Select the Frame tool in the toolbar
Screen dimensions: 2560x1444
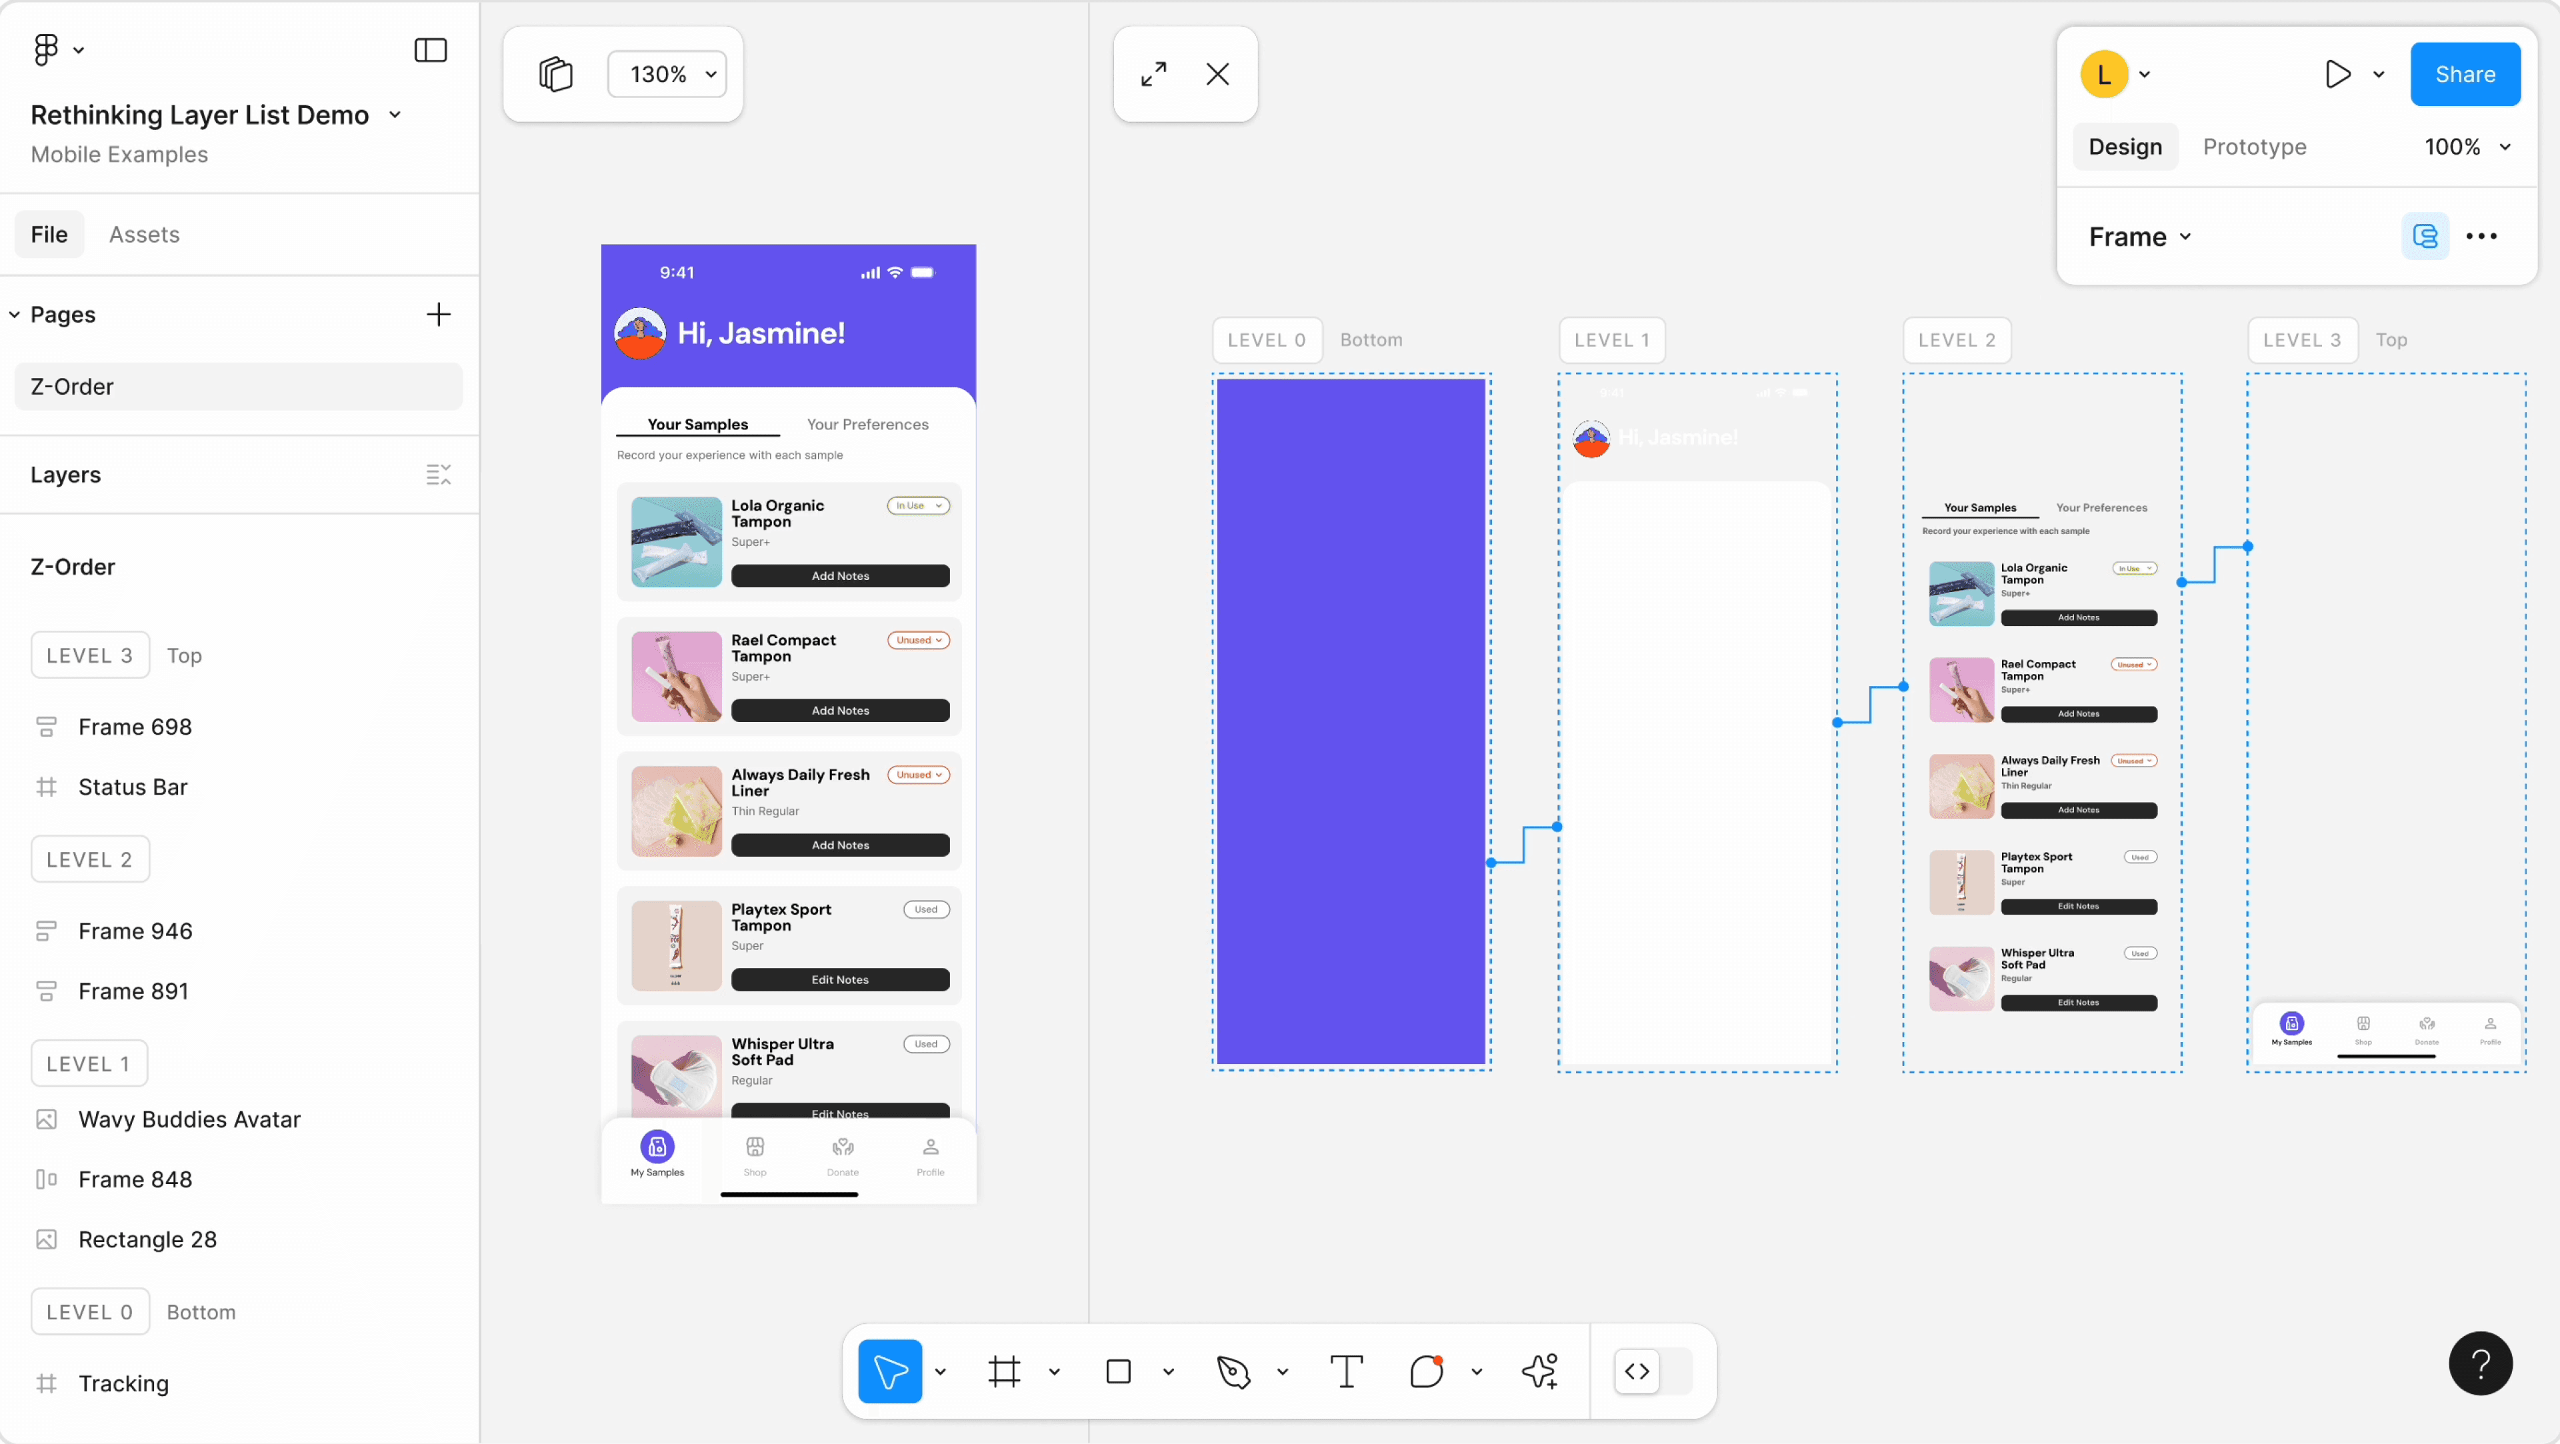[1004, 1371]
